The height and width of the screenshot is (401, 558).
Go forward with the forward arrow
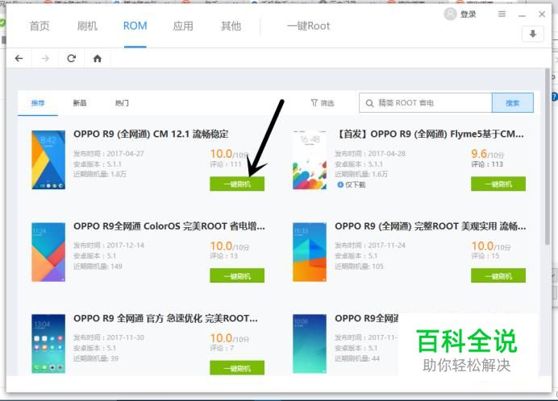click(x=45, y=58)
